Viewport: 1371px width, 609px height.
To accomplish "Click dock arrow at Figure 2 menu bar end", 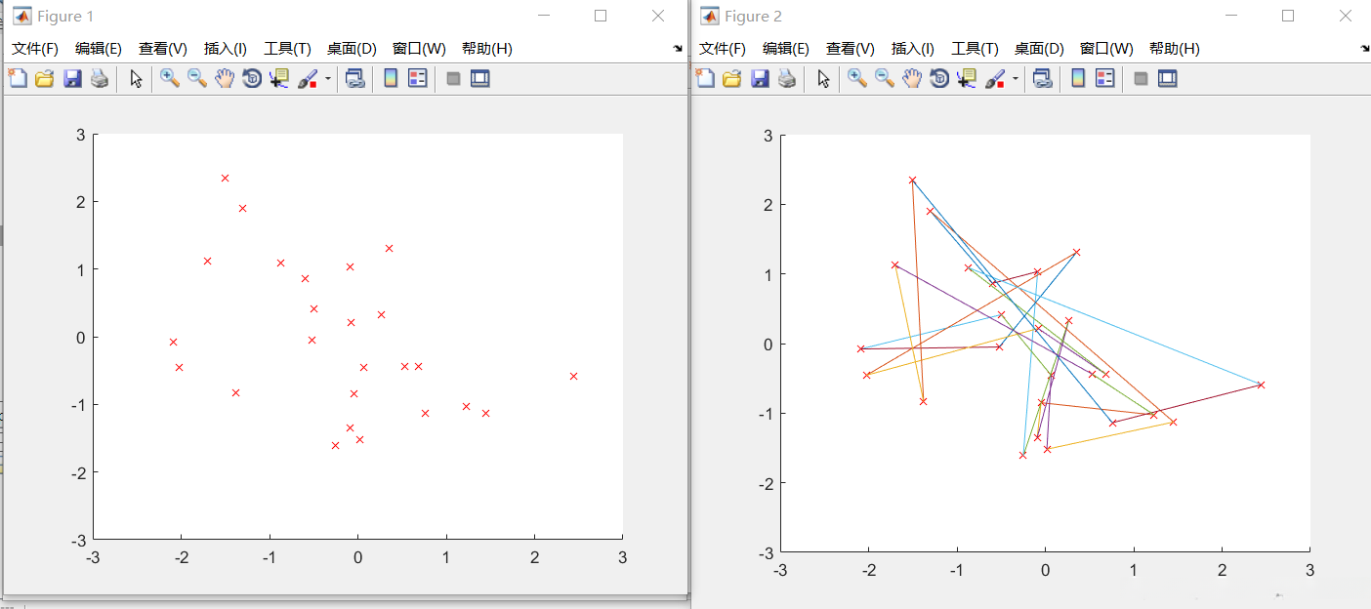I will [x=1365, y=48].
